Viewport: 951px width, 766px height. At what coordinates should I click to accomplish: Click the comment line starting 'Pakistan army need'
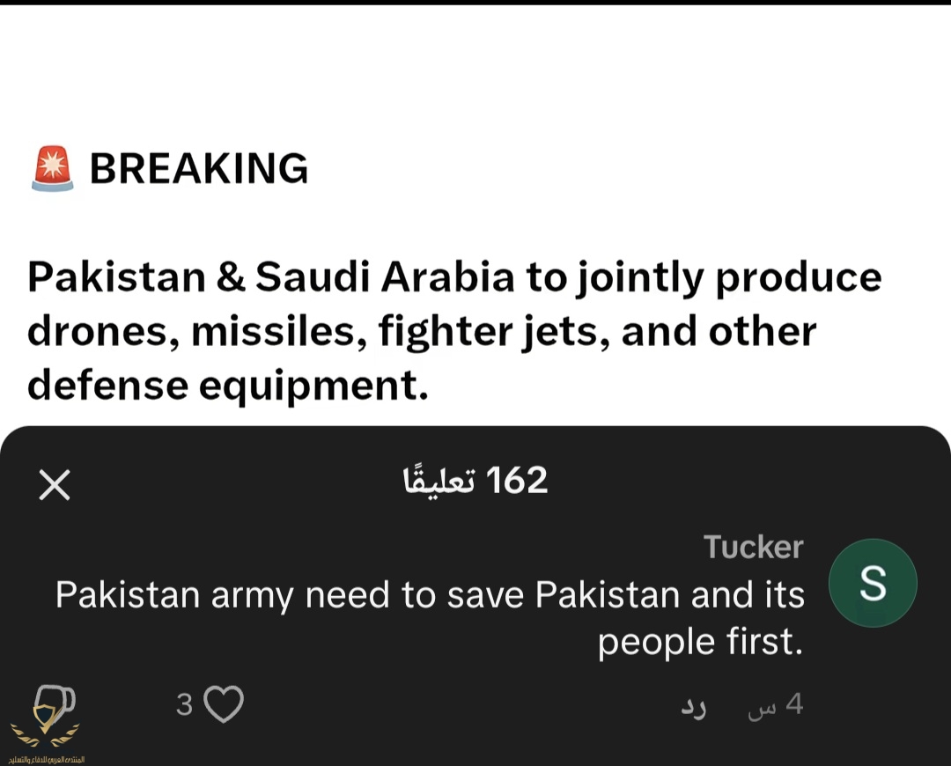coord(430,595)
